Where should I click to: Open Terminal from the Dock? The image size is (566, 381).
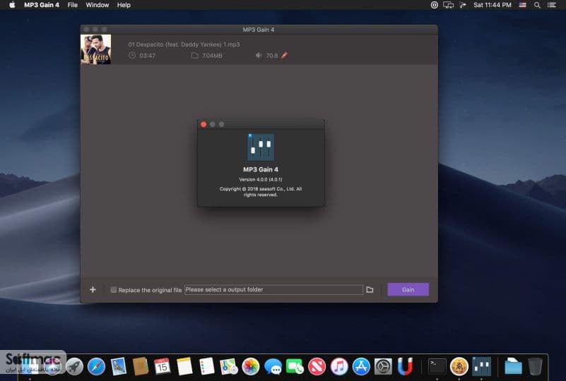[x=437, y=367]
